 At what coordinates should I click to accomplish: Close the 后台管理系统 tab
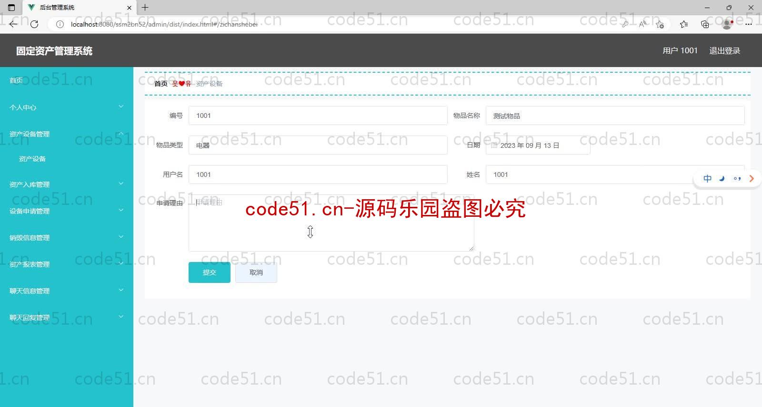click(129, 8)
